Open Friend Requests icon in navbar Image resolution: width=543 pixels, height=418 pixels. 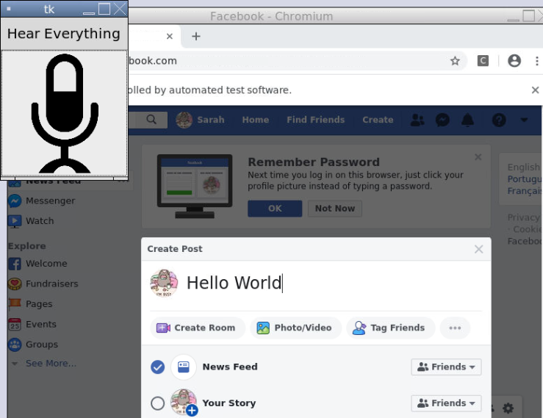pos(417,120)
